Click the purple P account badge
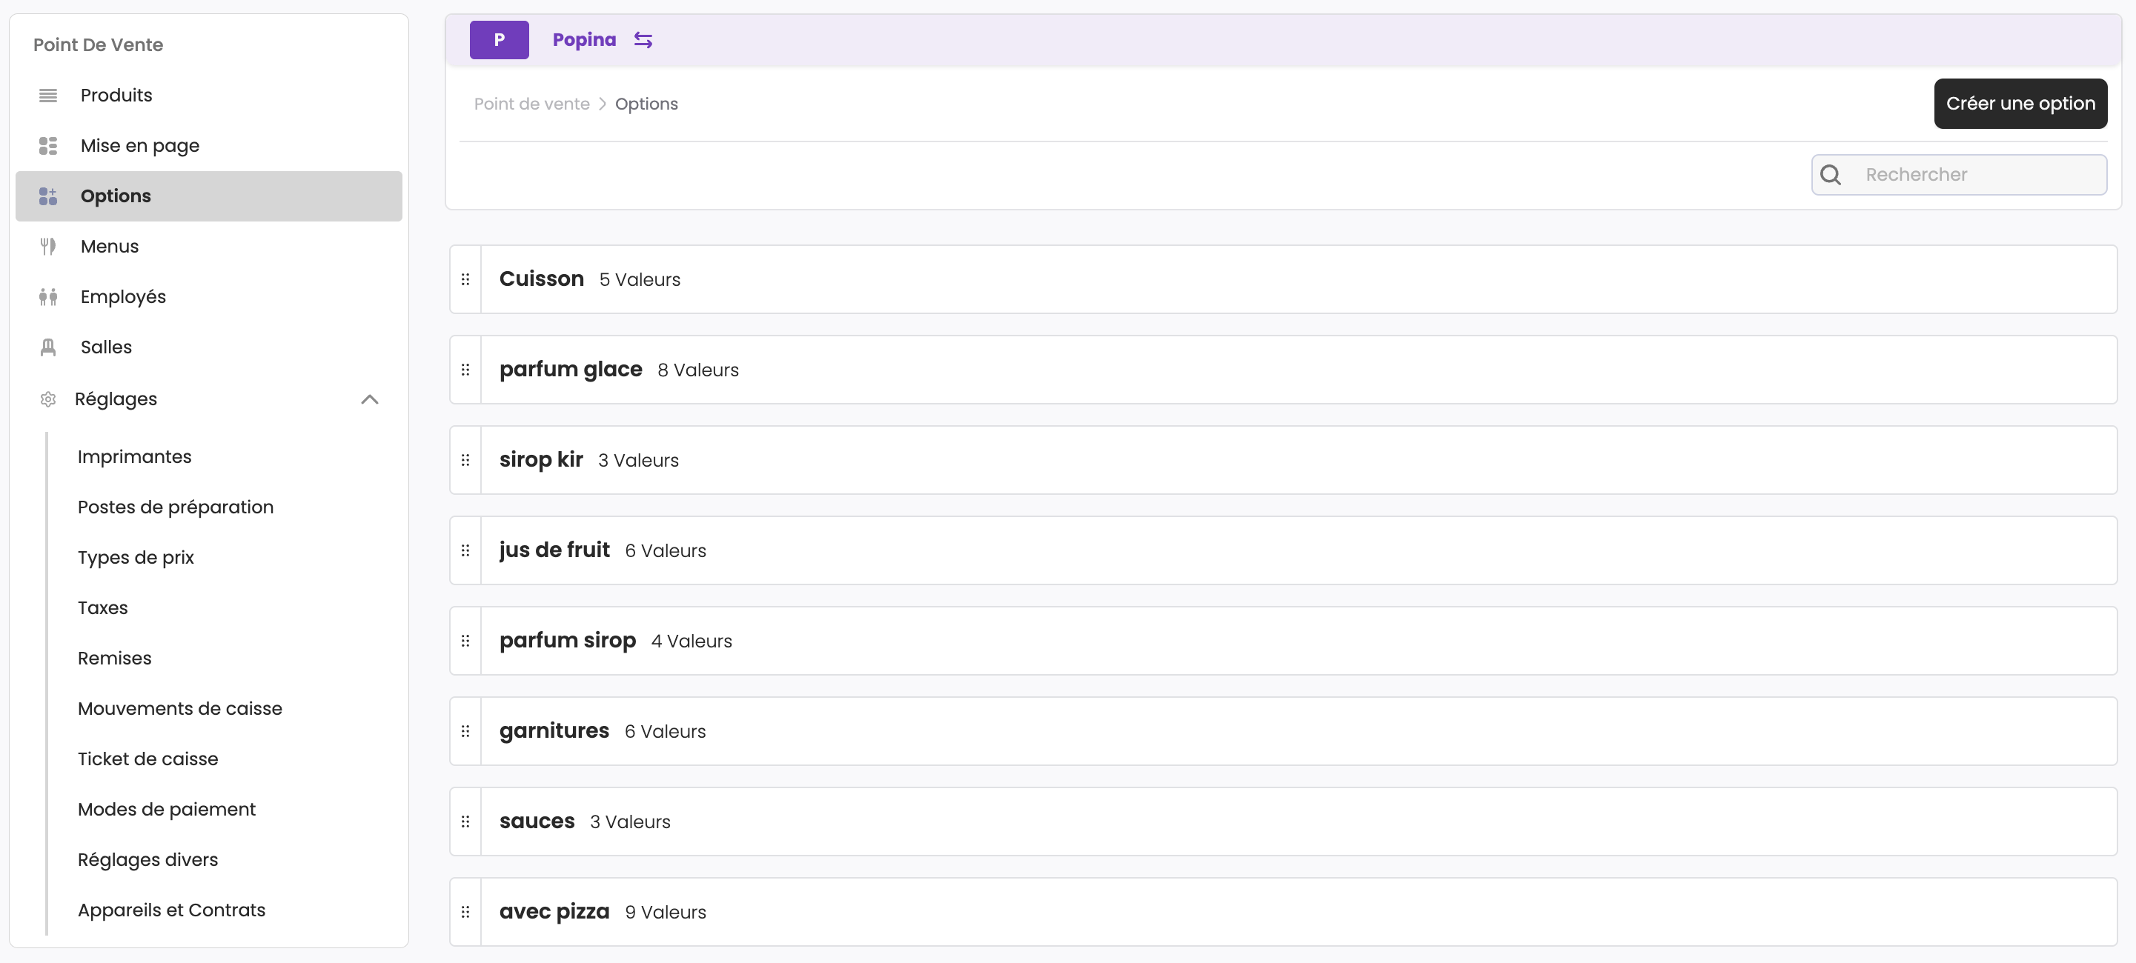Viewport: 2136px width, 963px height. coord(498,40)
